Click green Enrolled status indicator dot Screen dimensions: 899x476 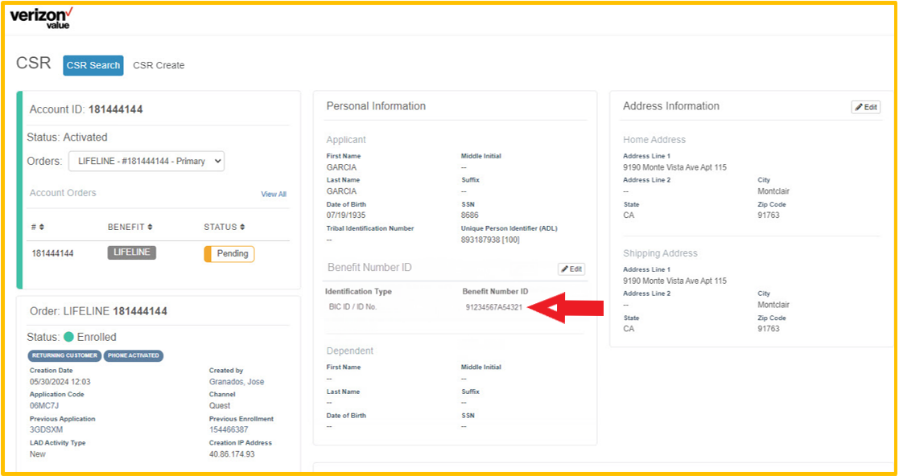pyautogui.click(x=68, y=337)
